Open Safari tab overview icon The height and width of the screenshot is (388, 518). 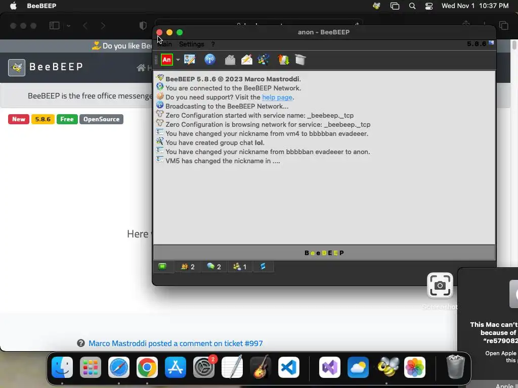click(504, 25)
